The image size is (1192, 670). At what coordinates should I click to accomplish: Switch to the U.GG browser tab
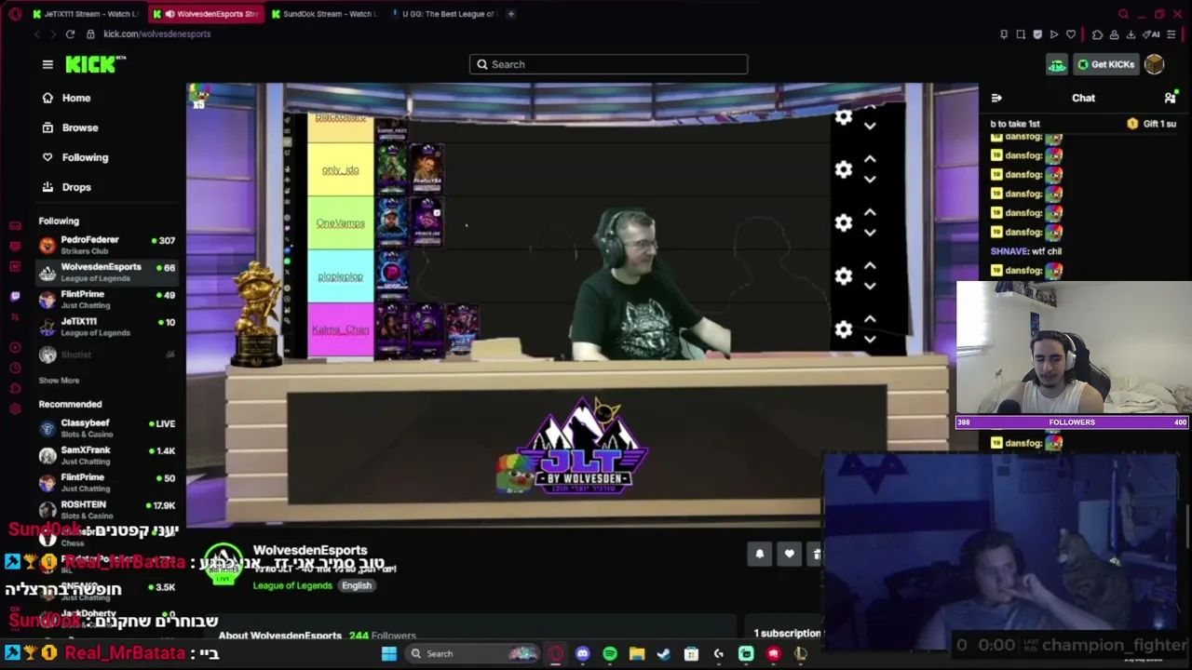(444, 14)
